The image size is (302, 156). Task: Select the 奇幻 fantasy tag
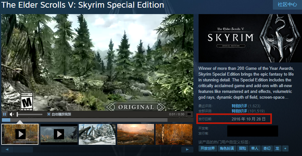[x=267, y=149]
